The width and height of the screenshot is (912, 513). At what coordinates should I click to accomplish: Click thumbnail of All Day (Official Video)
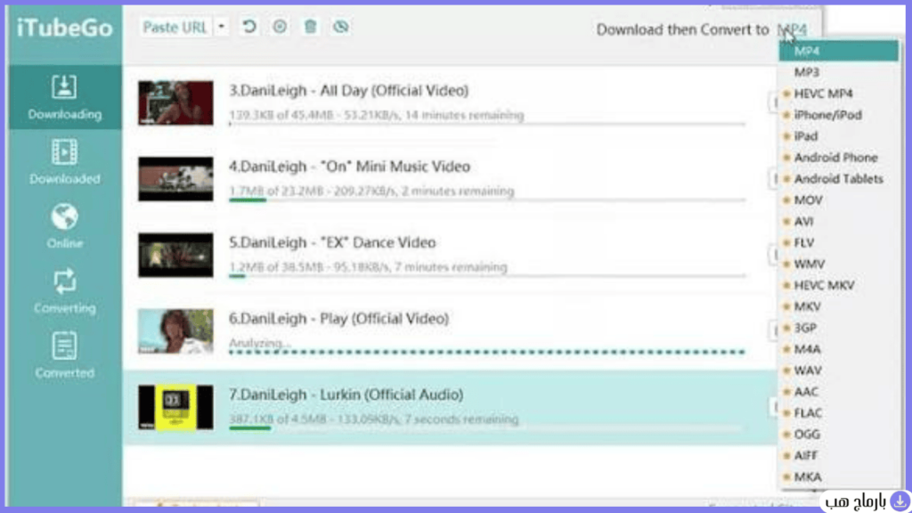(175, 103)
